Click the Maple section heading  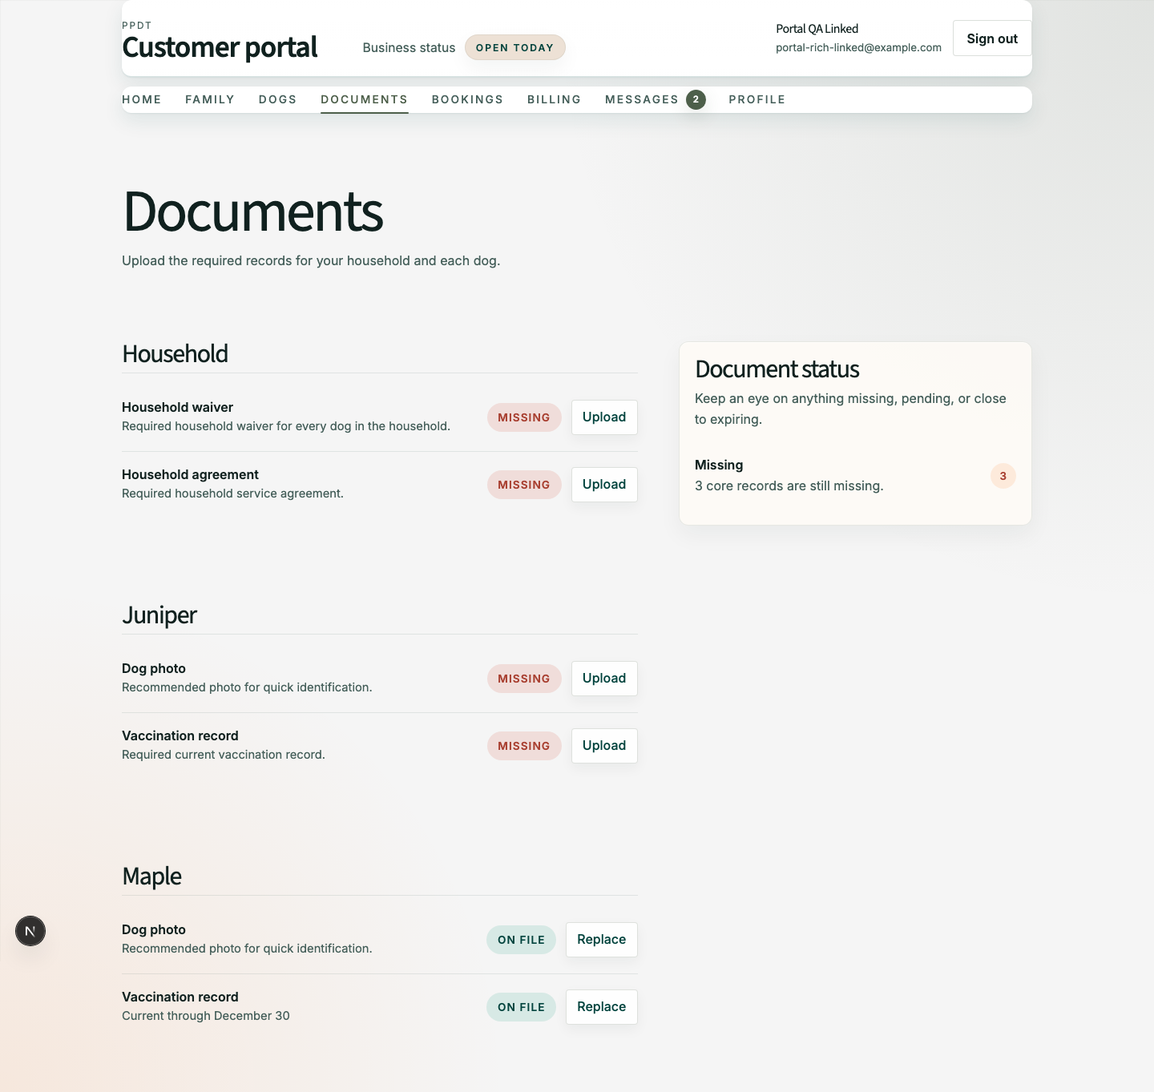152,876
